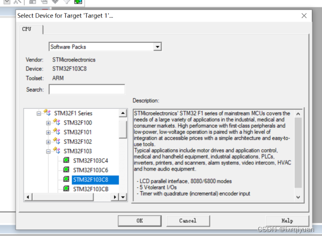Click the STM32F102 subfamily icon
Viewport: 322px width, 238px height.
point(57,141)
